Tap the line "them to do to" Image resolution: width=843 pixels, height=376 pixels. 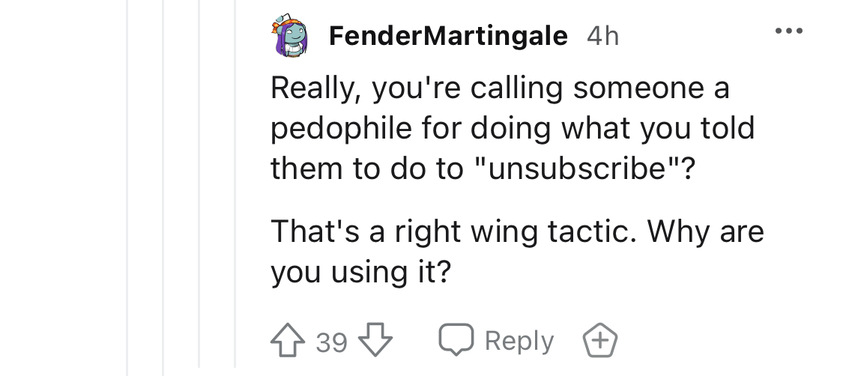point(367,168)
